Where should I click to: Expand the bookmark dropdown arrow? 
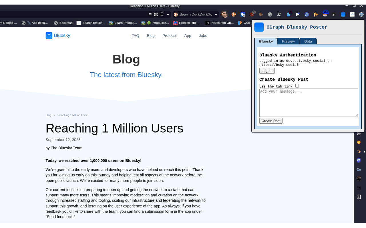click(x=168, y=15)
